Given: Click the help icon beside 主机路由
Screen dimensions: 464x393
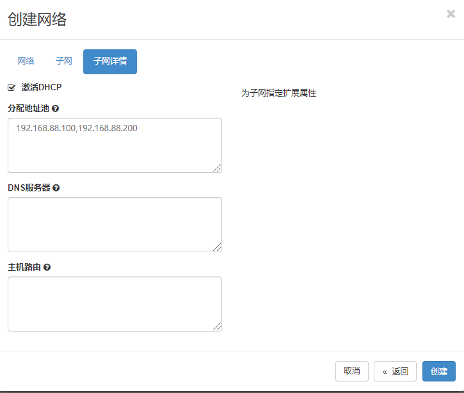Looking at the screenshot, I should (x=47, y=268).
